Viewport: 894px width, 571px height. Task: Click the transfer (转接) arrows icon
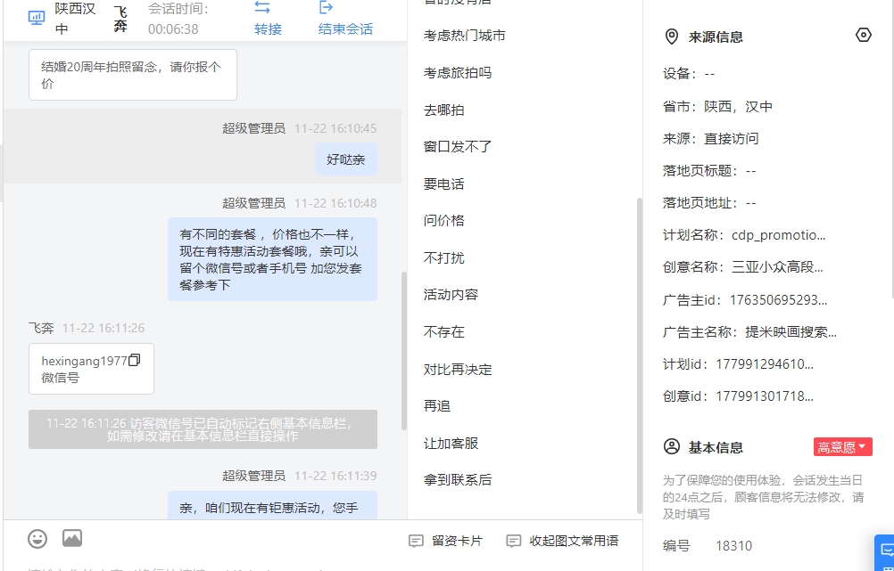262,7
